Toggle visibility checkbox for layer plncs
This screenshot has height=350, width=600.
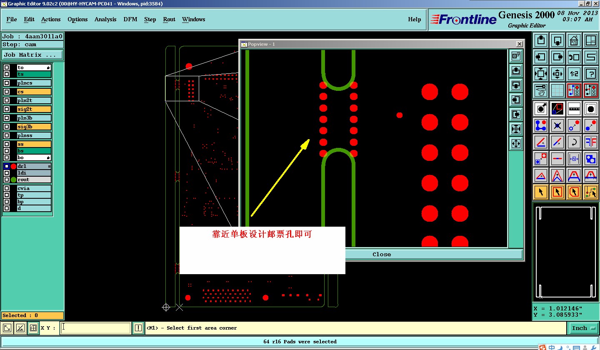pyautogui.click(x=7, y=83)
